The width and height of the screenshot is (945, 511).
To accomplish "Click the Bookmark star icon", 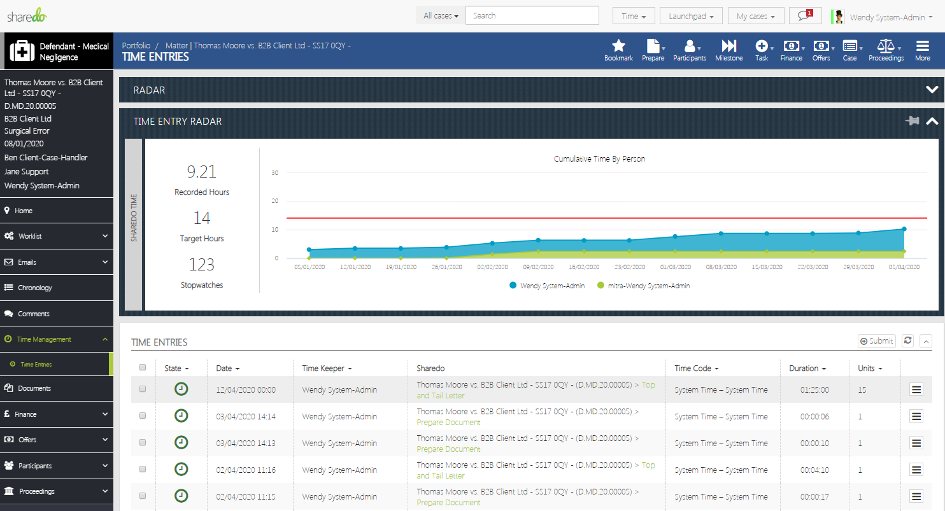I will point(618,46).
